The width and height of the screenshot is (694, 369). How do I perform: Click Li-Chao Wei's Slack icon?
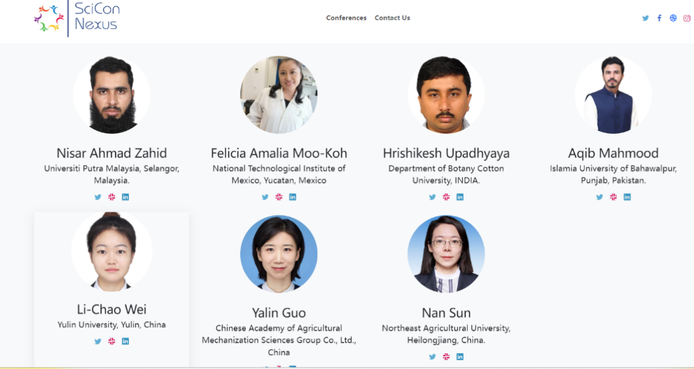click(112, 341)
